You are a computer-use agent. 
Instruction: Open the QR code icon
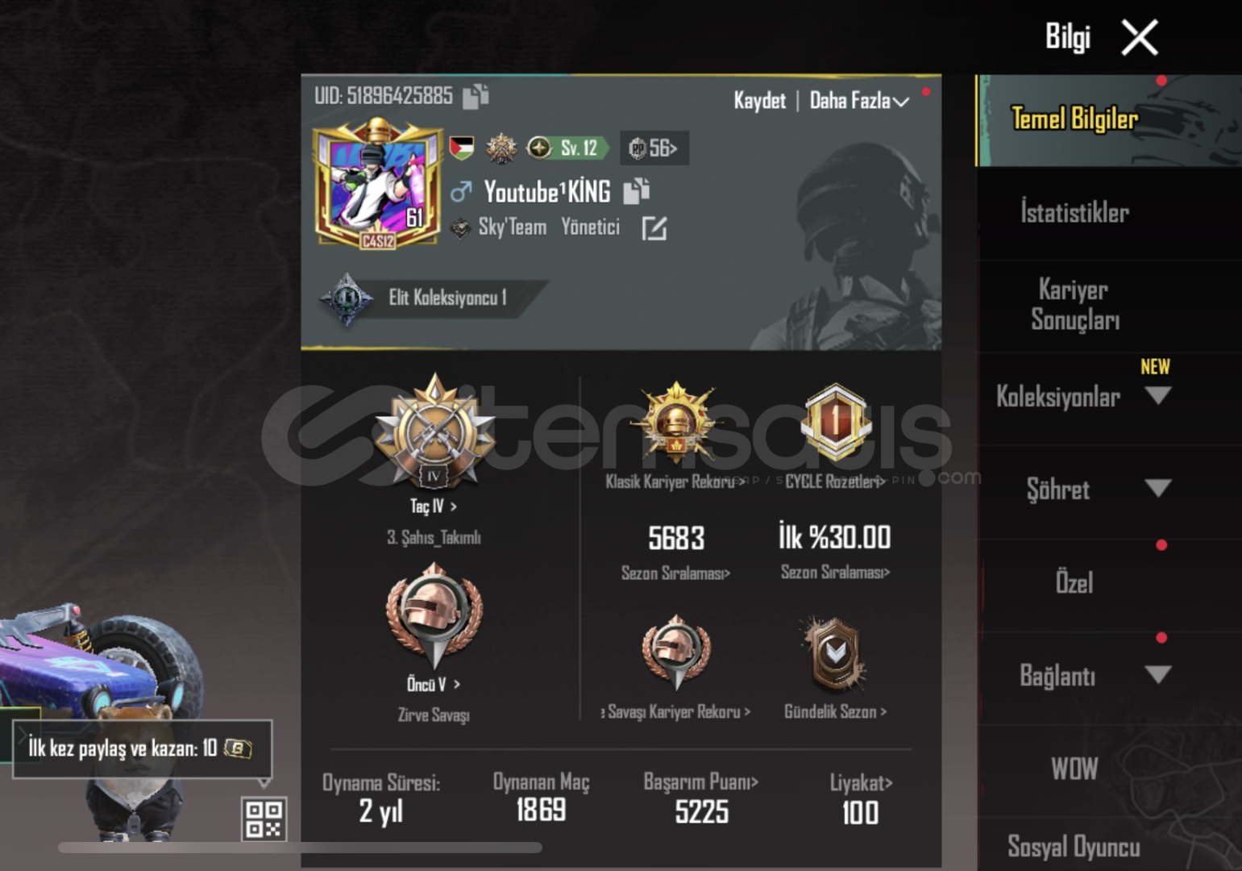[264, 819]
